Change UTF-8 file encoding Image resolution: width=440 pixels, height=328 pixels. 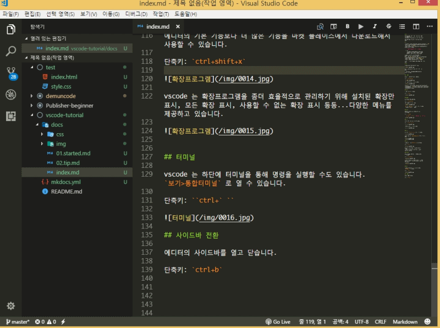pos(361,322)
